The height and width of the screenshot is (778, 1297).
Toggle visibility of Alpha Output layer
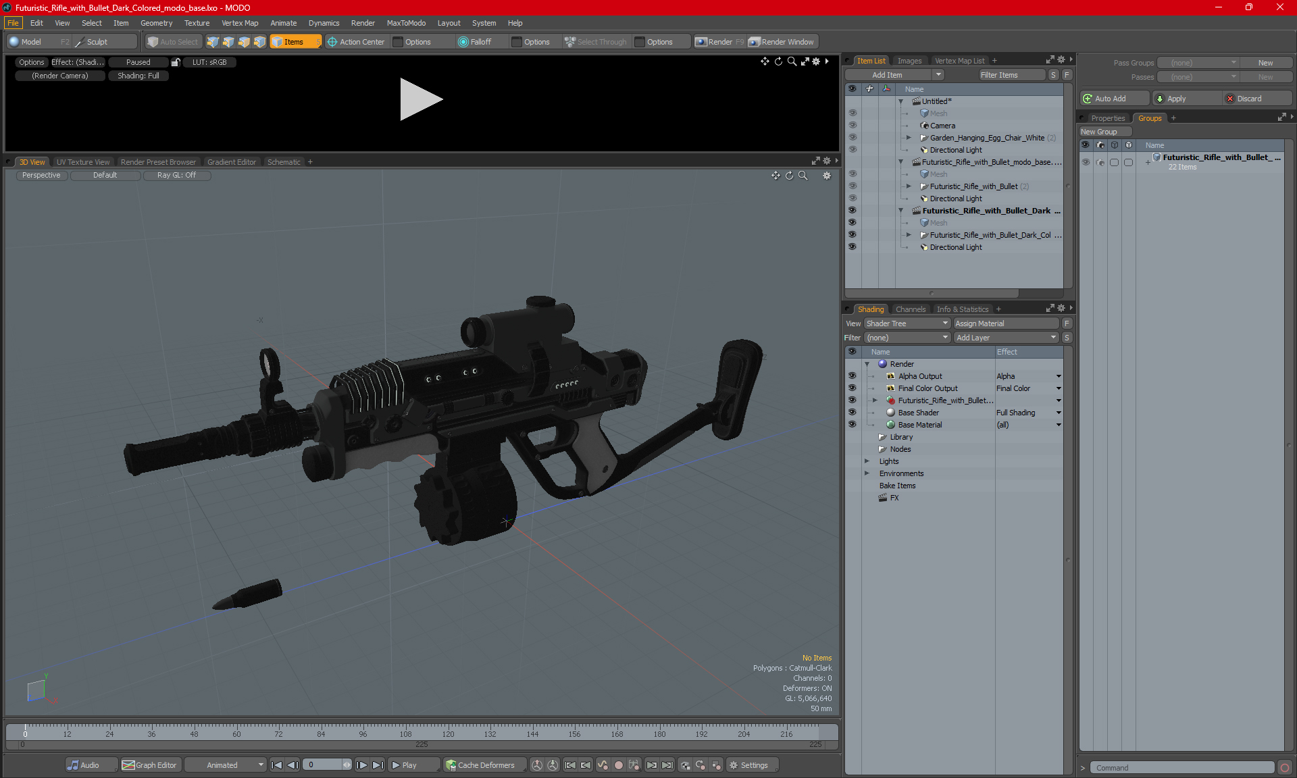pyautogui.click(x=853, y=376)
